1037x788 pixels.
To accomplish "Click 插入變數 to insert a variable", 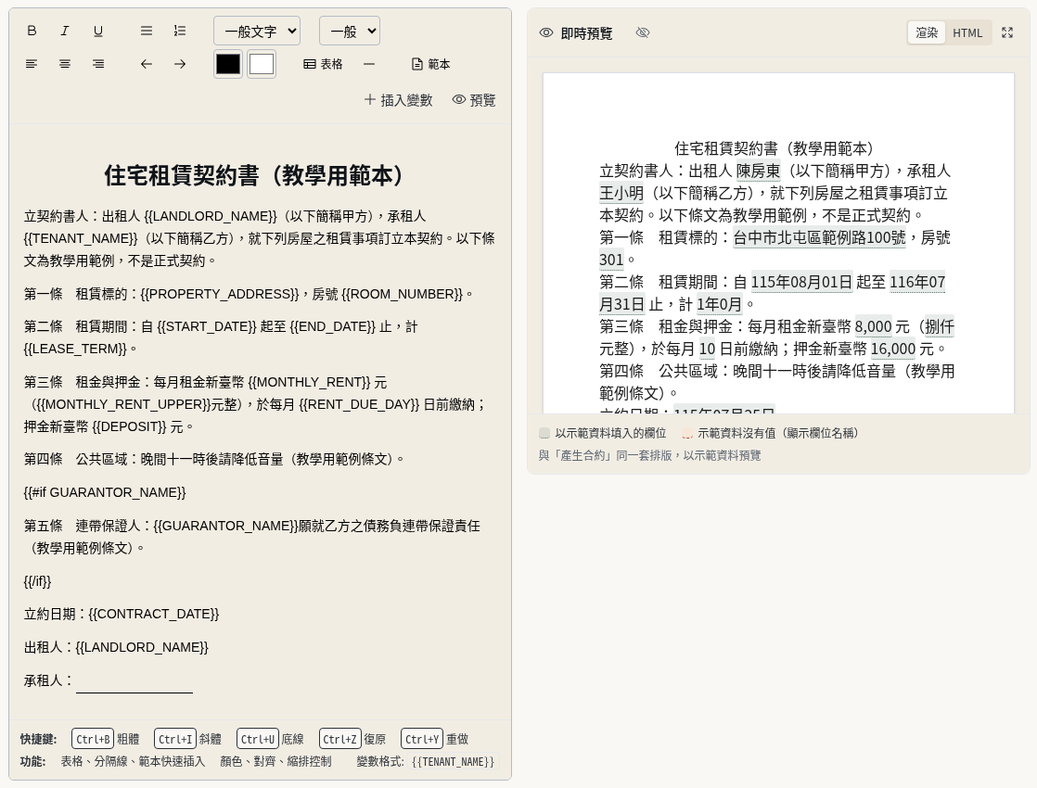I will 398,100.
